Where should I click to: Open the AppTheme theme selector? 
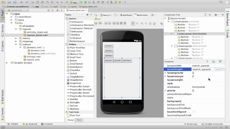click(x=126, y=15)
